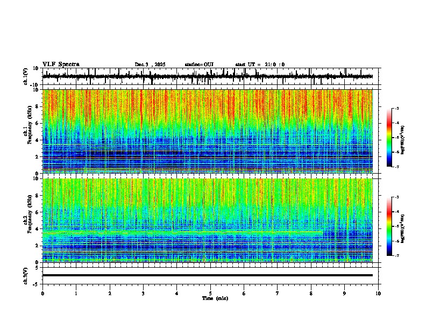426x329 pixels.
Task: Click the log(PSD) label beside lower color bar
Action: [x=403, y=228]
